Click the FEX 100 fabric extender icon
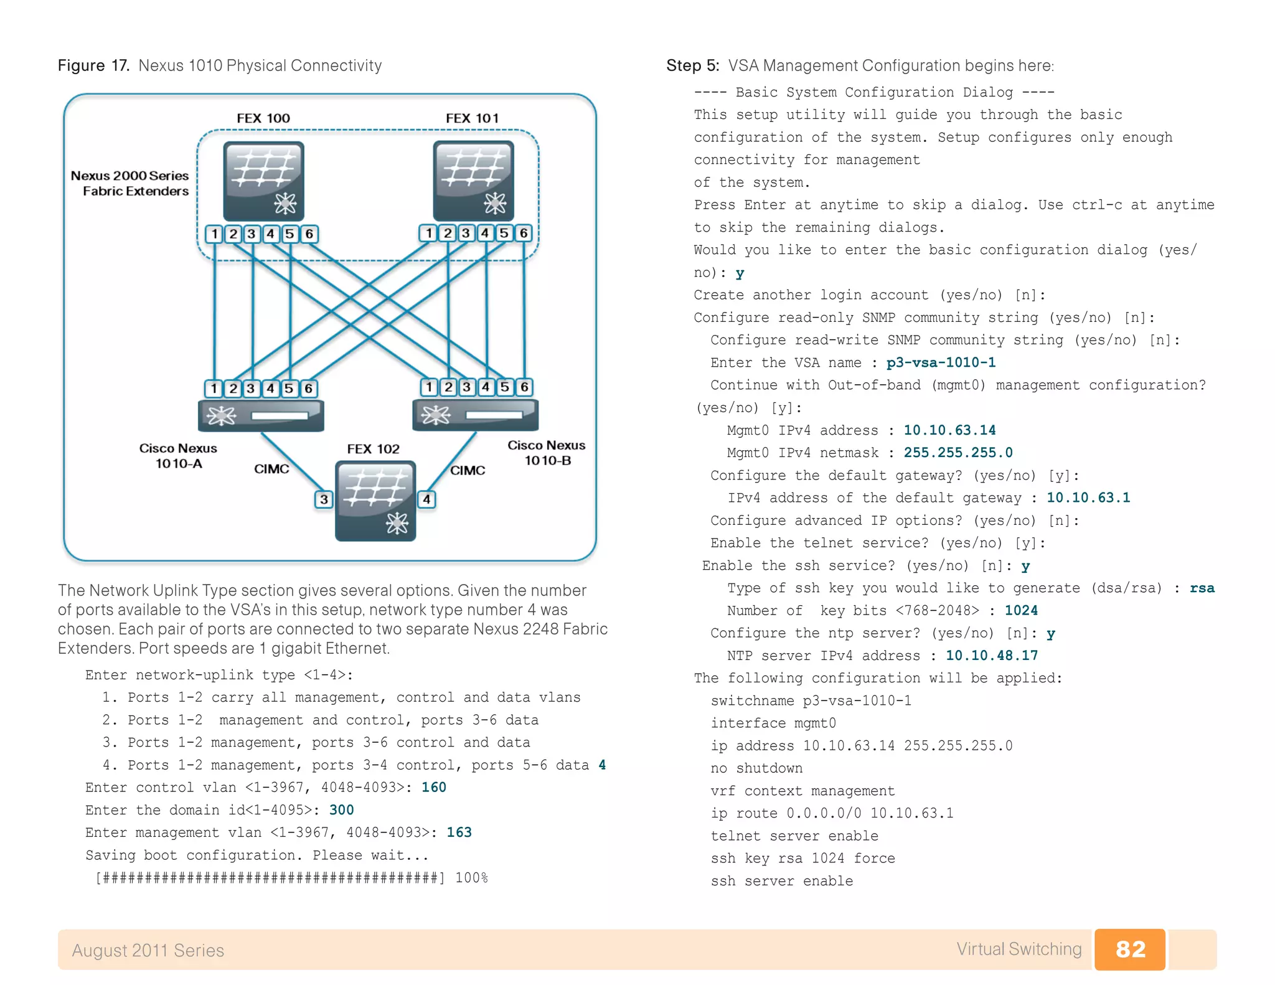This screenshot has height=985, width=1275. [x=263, y=181]
